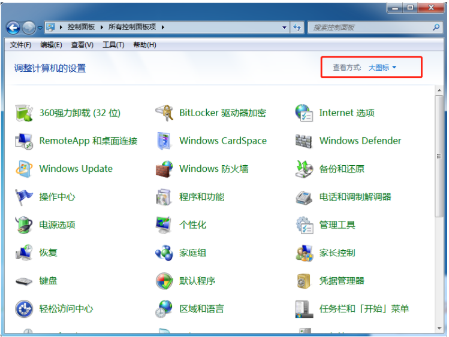Open the 备份和还原 icon
This screenshot has width=449, height=337.
(x=304, y=169)
